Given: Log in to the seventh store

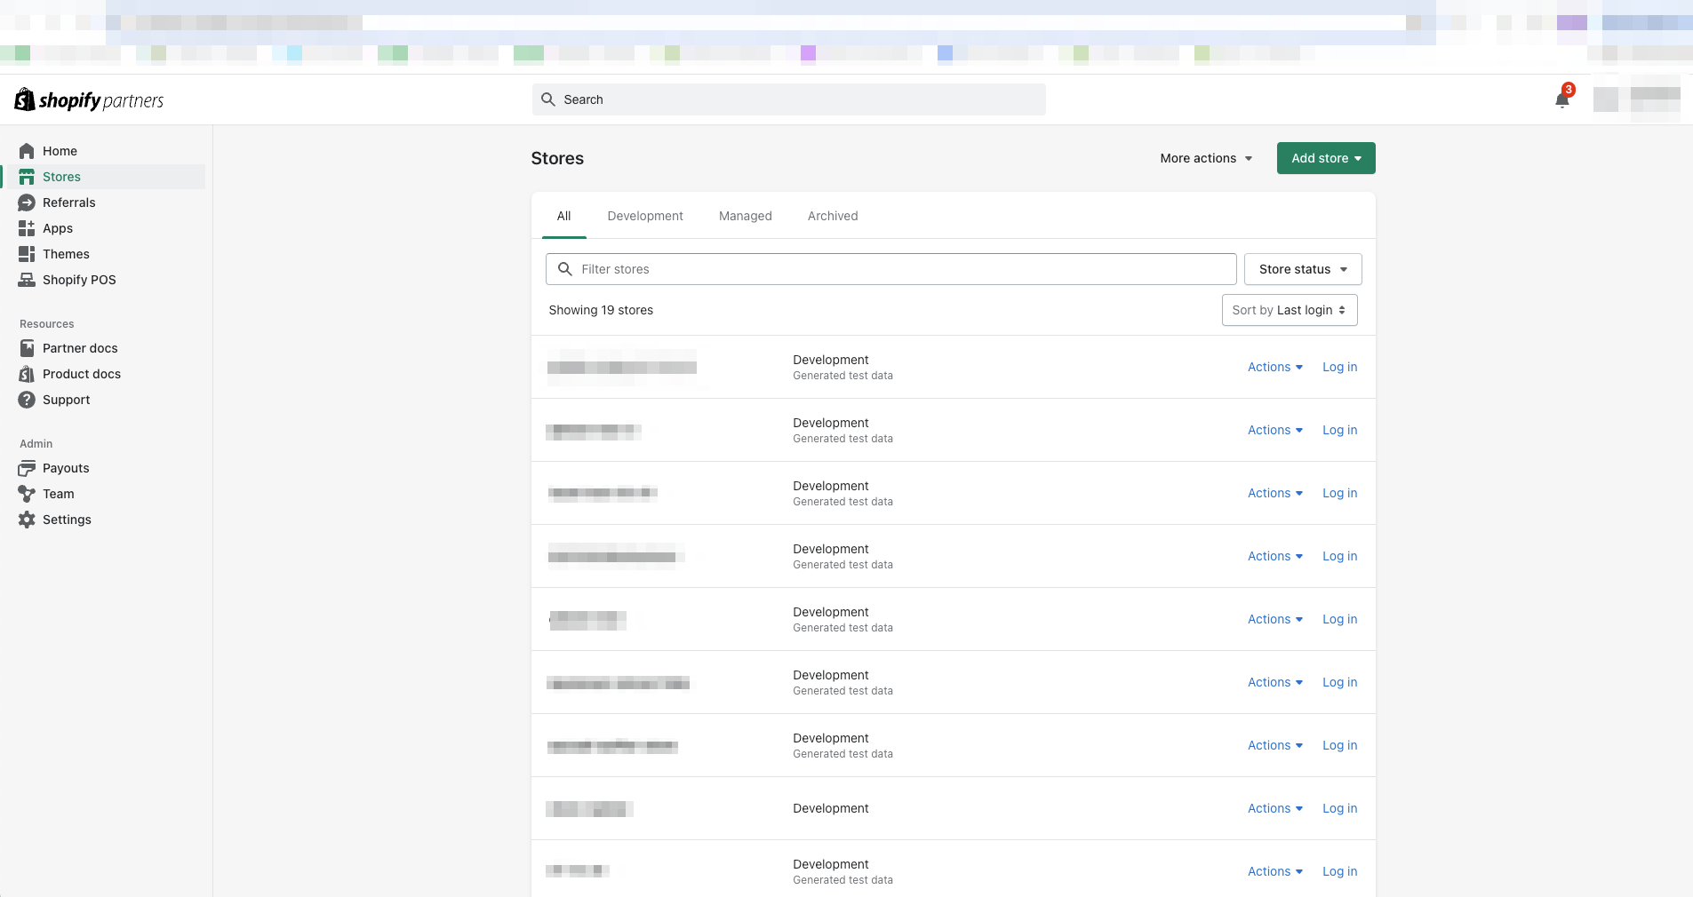Looking at the screenshot, I should [x=1339, y=745].
